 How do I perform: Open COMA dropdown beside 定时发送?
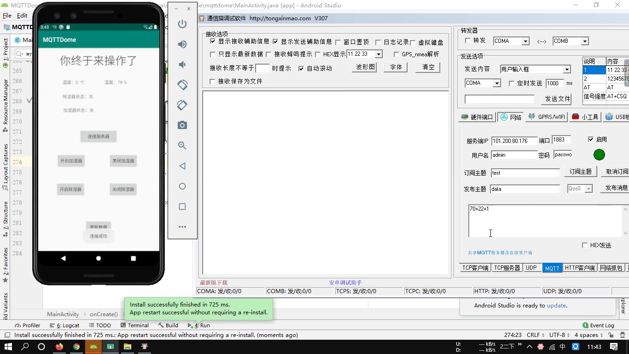point(497,83)
